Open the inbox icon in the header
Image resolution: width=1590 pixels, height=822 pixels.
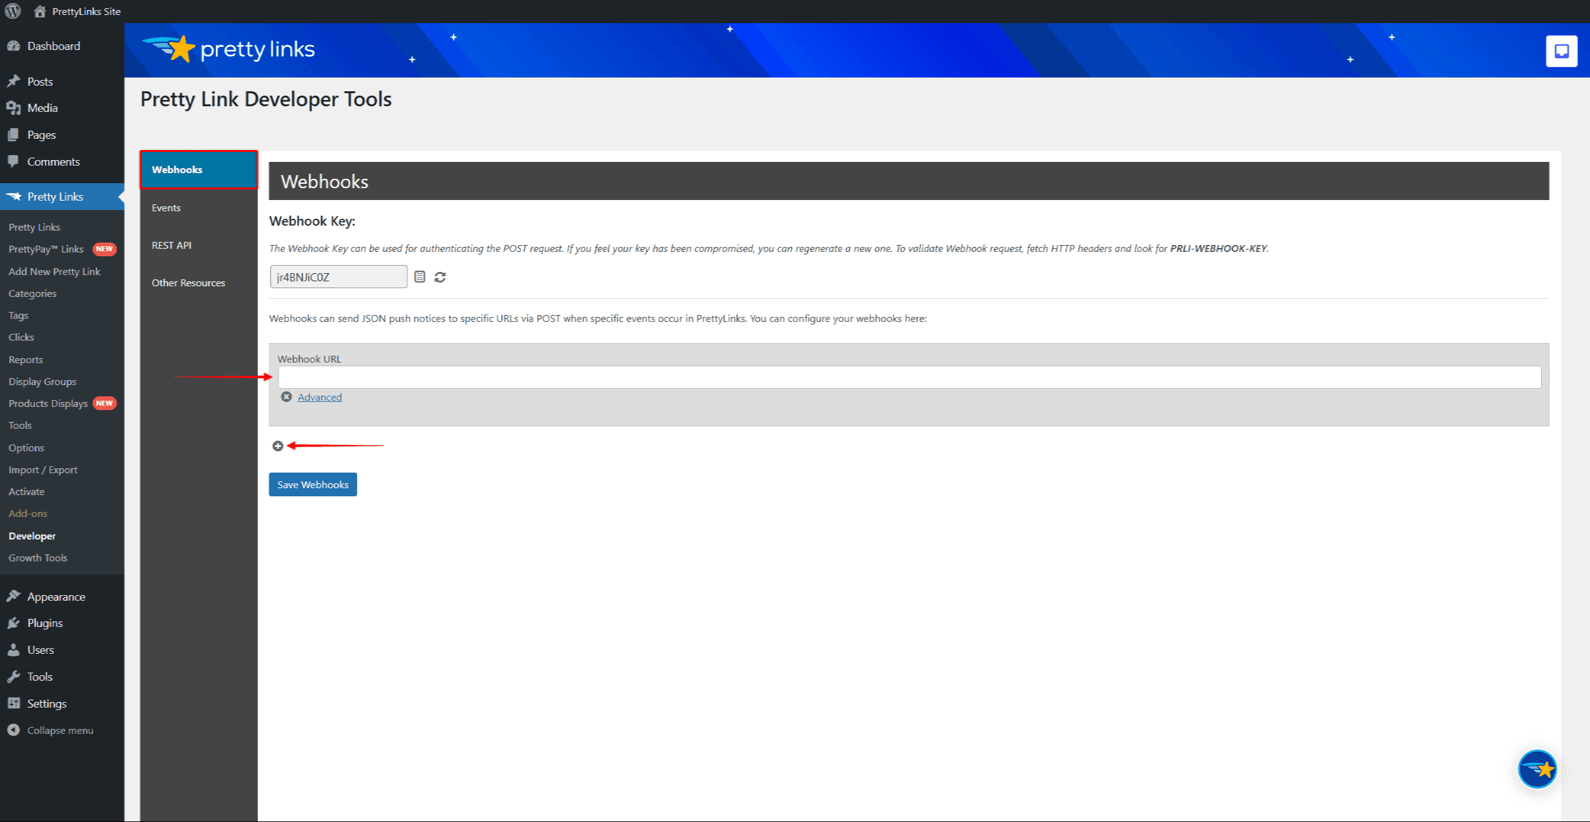(1561, 51)
